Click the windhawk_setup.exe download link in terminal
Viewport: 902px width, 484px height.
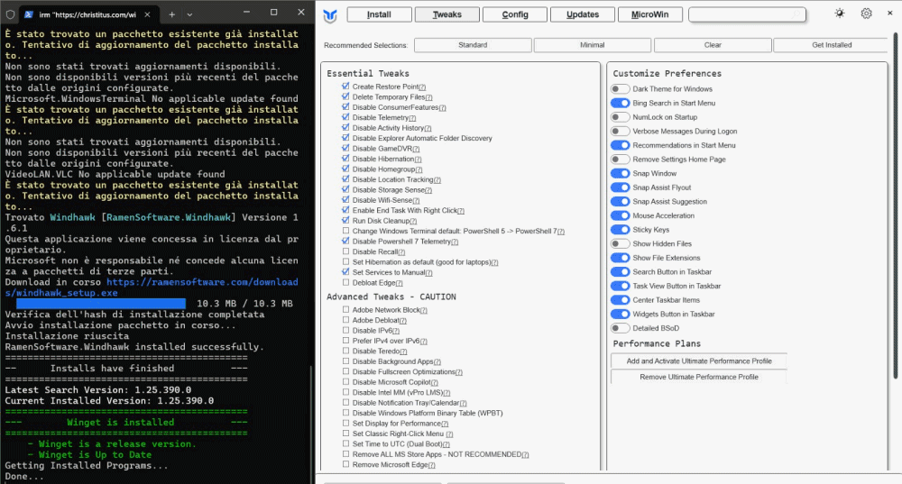152,288
